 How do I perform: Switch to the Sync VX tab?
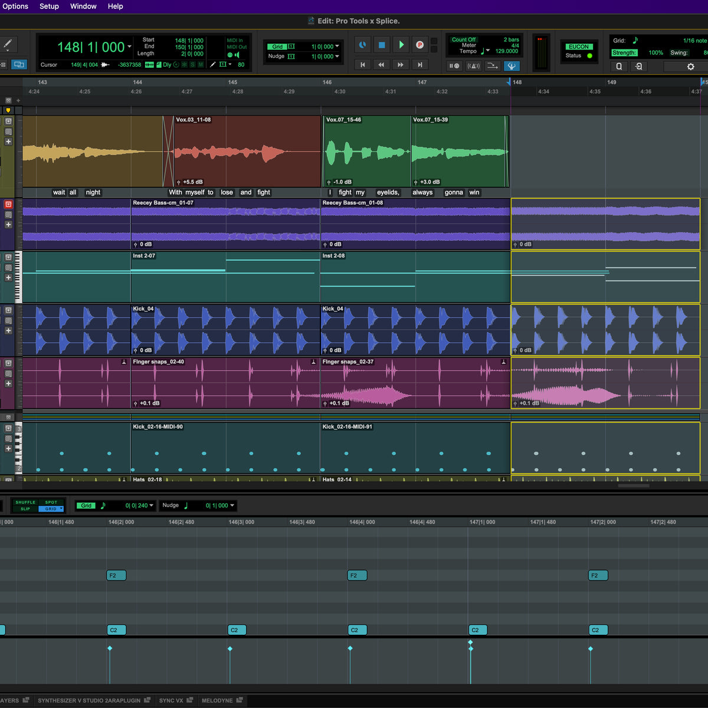pos(171,701)
